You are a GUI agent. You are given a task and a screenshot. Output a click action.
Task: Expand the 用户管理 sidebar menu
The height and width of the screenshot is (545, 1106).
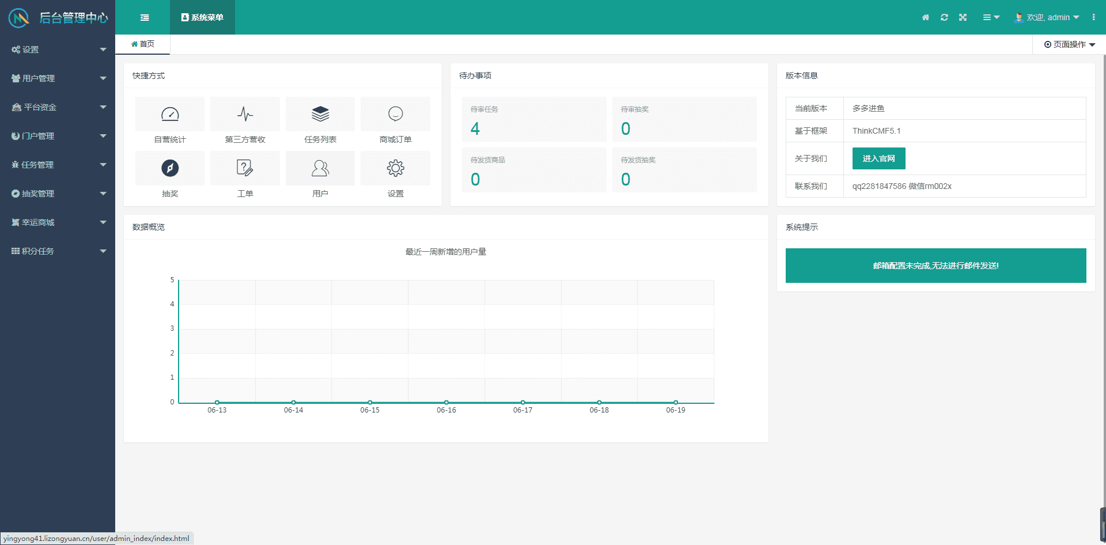(x=58, y=78)
